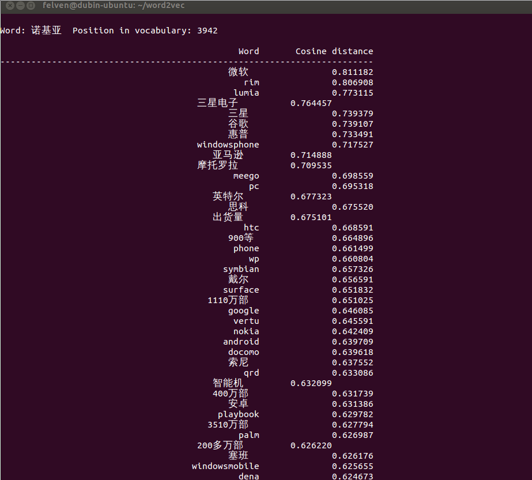Select the word lumia
The width and height of the screenshot is (532, 480).
tap(246, 93)
